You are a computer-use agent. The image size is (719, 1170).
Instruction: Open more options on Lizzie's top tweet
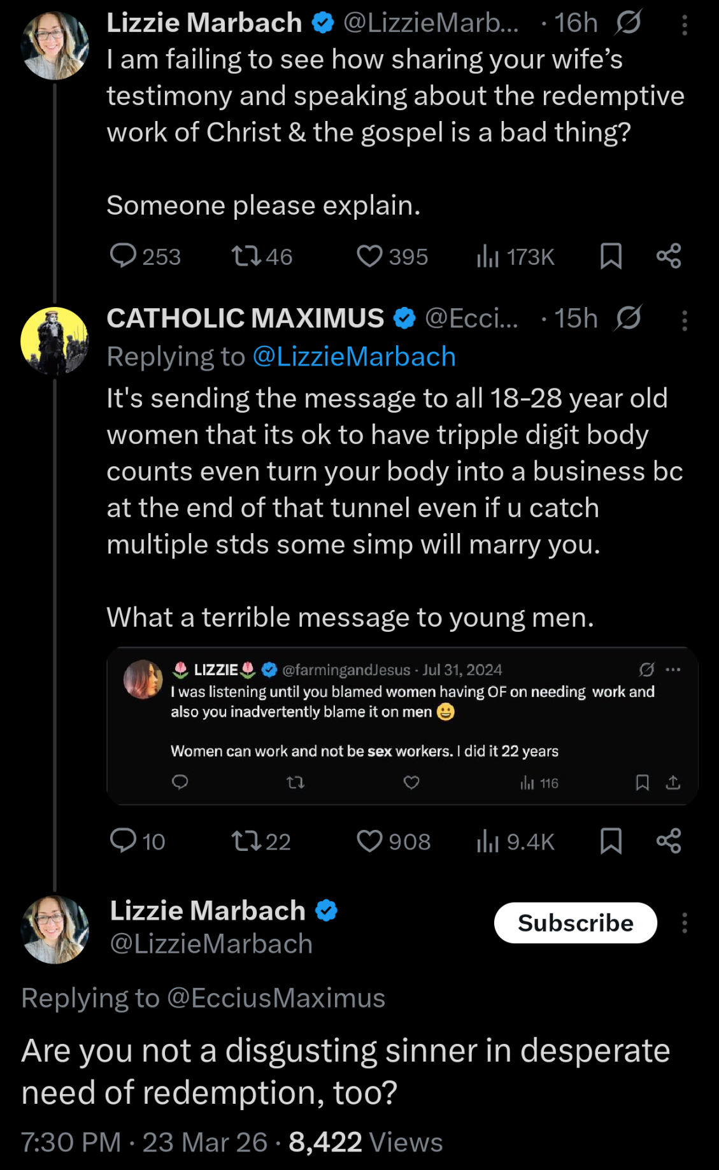pos(685,25)
